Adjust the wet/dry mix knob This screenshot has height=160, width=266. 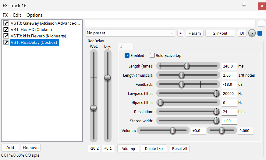(x=252, y=33)
